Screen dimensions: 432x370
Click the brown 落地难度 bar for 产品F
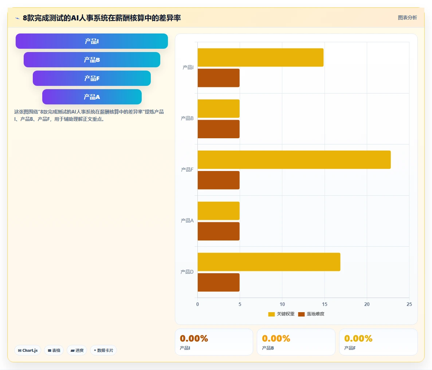(x=219, y=180)
